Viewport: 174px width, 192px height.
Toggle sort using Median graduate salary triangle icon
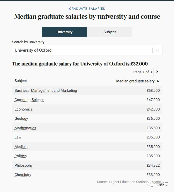pyautogui.click(x=158, y=81)
